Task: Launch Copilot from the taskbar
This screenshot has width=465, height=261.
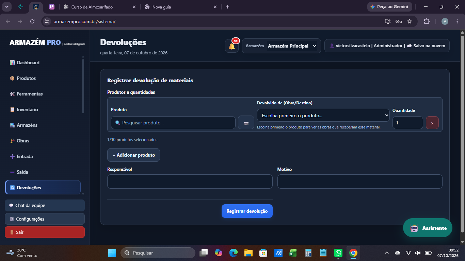Action: (x=218, y=253)
